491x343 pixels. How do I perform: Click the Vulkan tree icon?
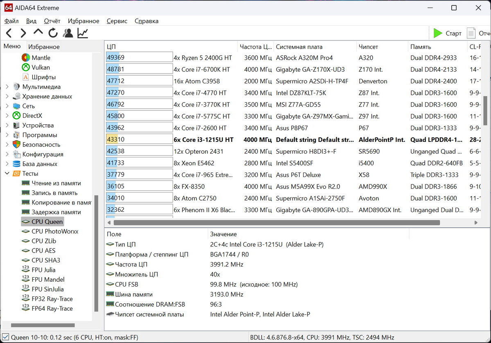click(x=25, y=67)
